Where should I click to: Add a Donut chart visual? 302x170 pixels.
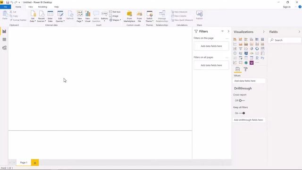point(257,49)
